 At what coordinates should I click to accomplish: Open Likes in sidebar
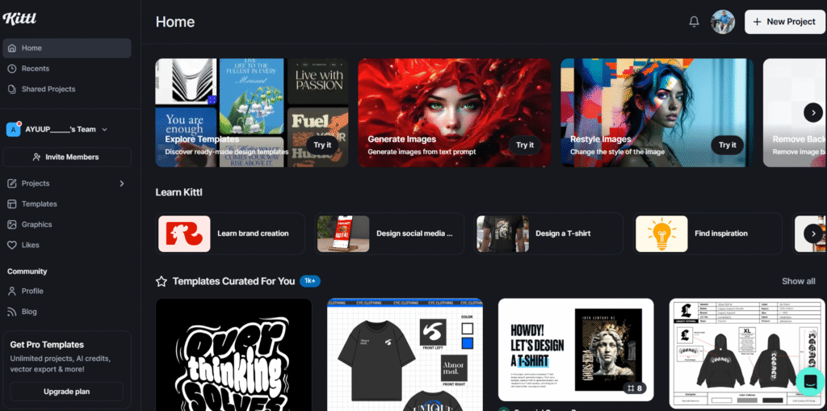click(x=67, y=245)
